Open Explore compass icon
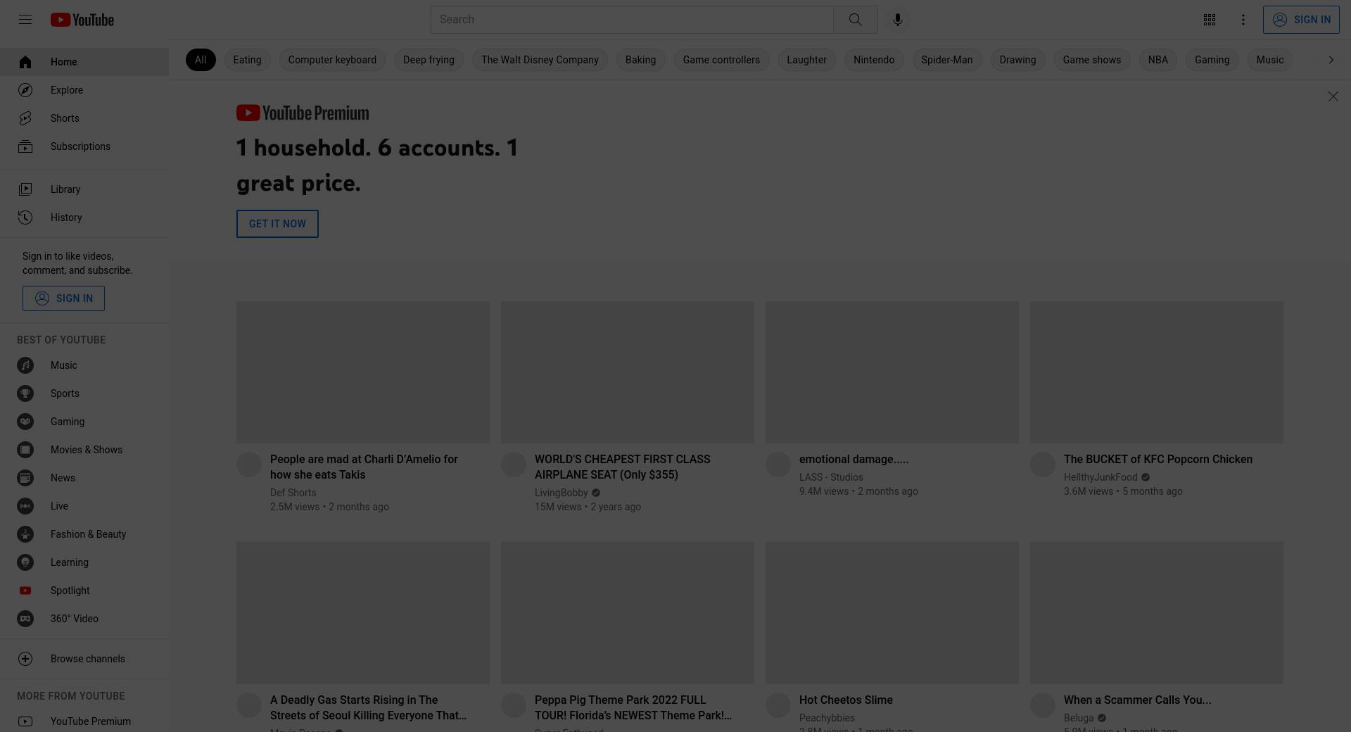Viewport: 1351px width, 732px height. [25, 90]
